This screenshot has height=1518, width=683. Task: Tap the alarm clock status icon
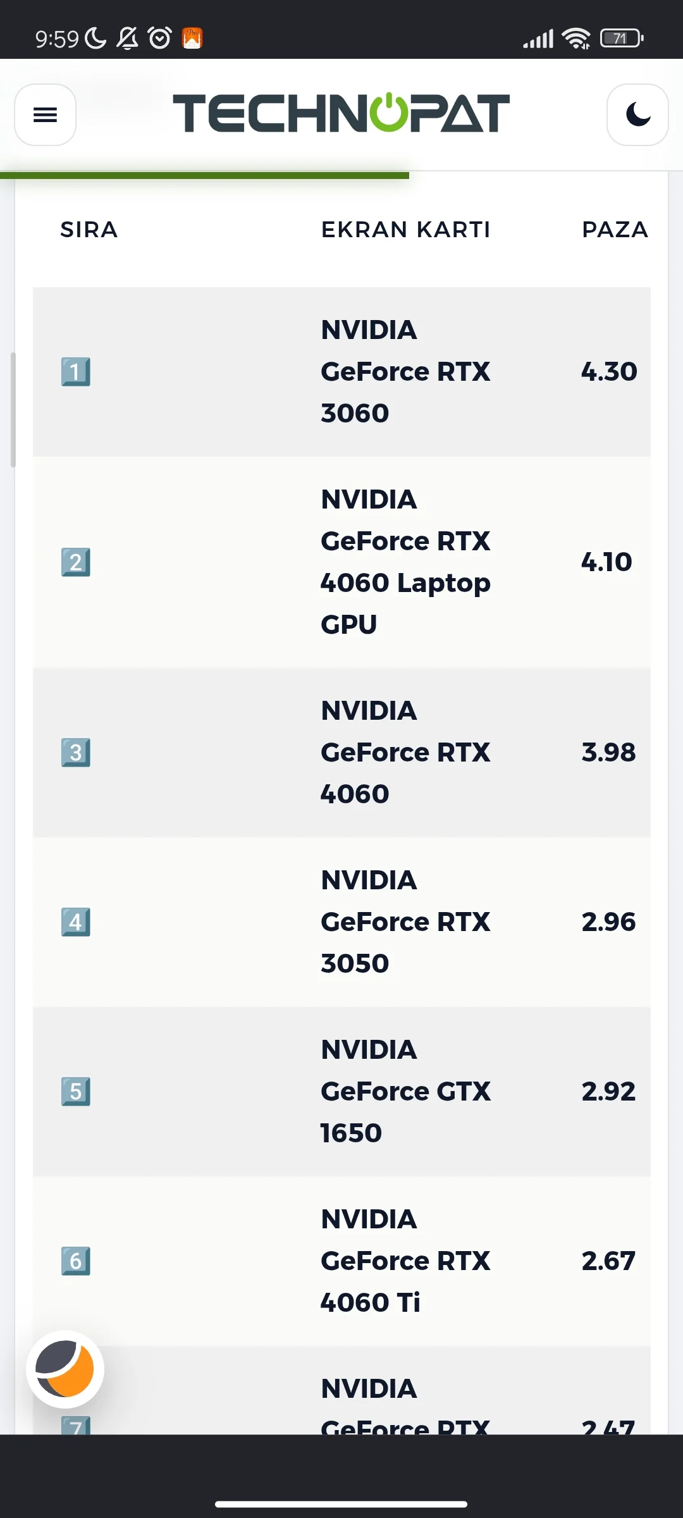point(159,39)
